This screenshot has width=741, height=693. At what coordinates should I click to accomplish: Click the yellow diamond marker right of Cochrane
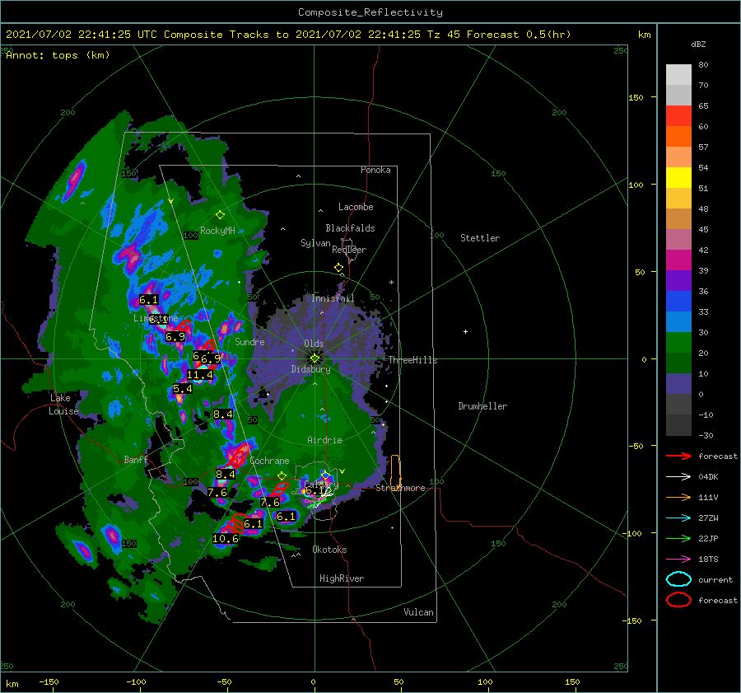coord(282,476)
